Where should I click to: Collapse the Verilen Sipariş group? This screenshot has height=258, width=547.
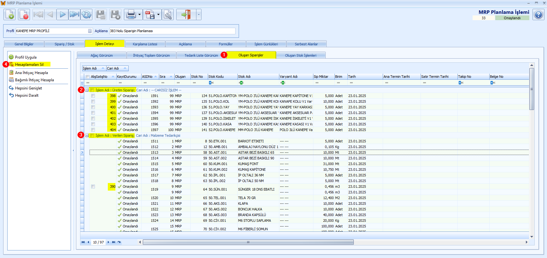[87, 135]
